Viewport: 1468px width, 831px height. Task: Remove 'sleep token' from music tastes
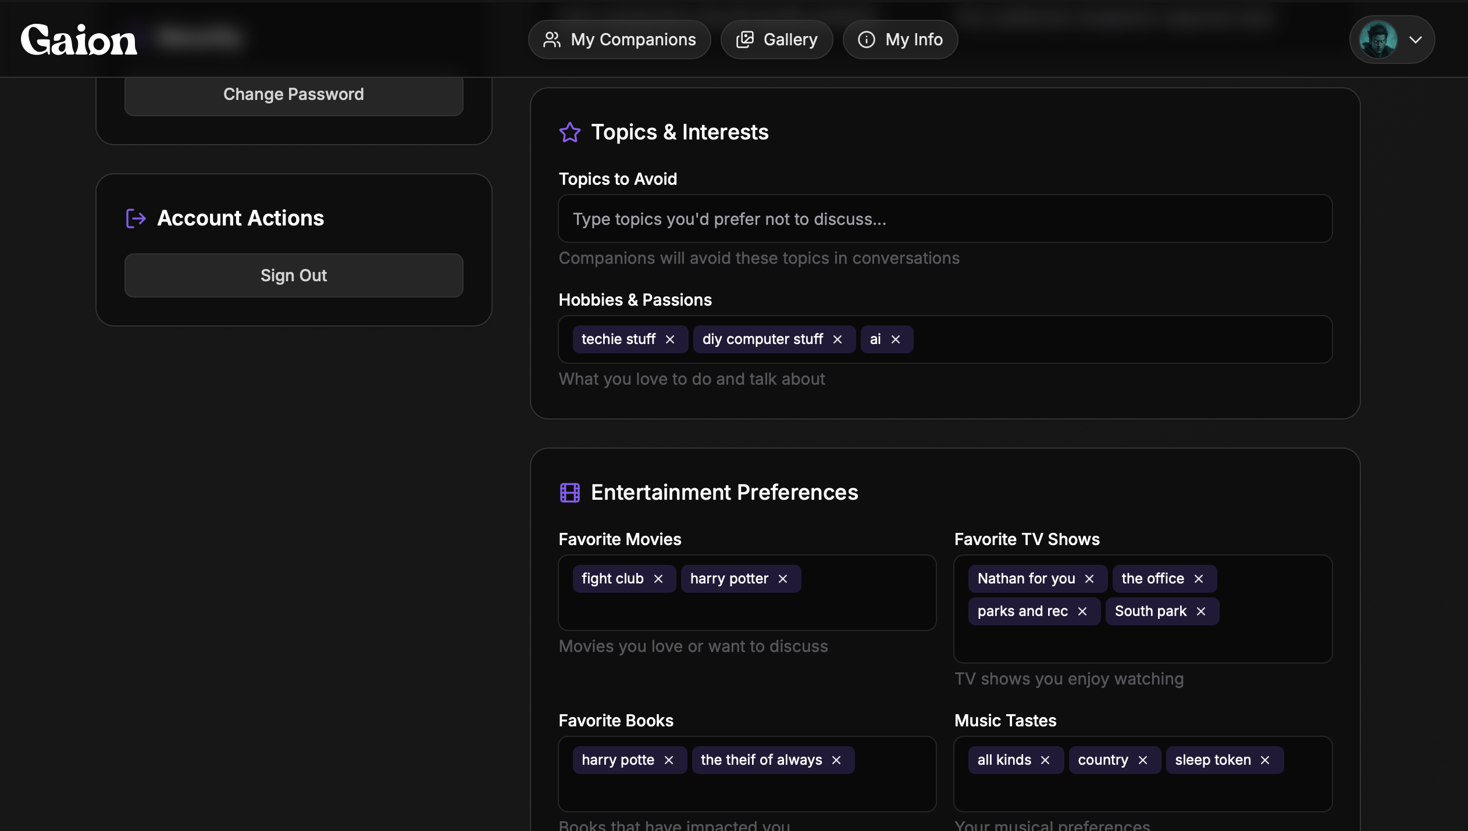pos(1265,760)
